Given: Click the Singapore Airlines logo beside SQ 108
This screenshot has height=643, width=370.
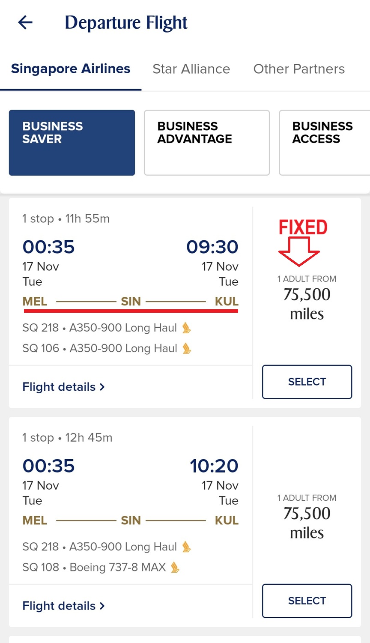Looking at the screenshot, I should (x=175, y=568).
